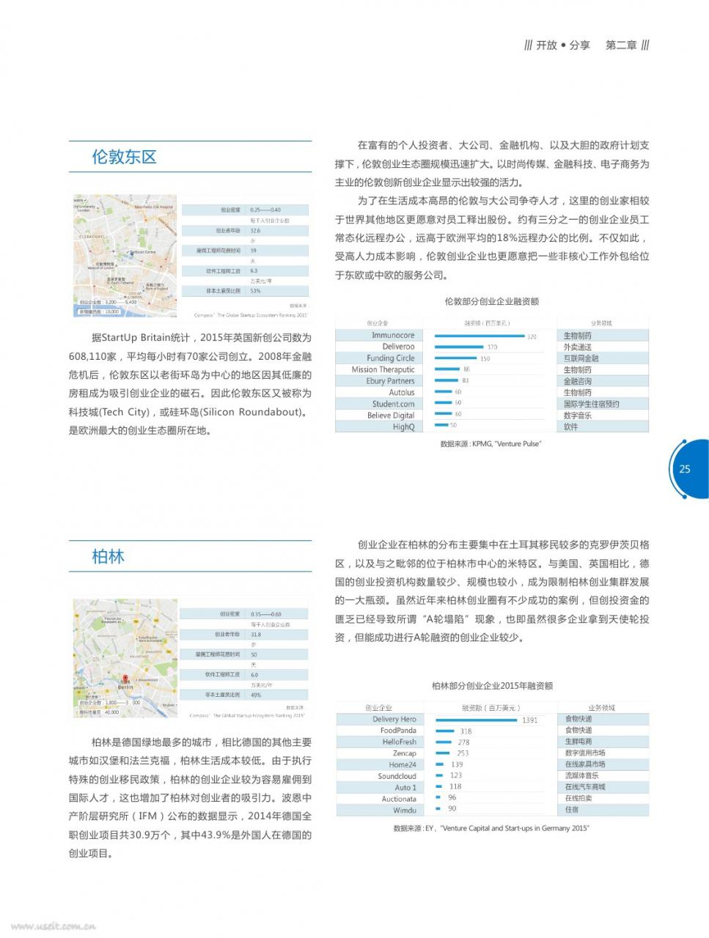Select the Believe Digital row name
Viewport: 709px width, 938px height.
pos(391,416)
